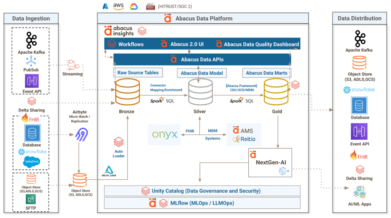Viewport: 391px width, 218px height.
Task: Click the Data Ingestion header
Action: coord(31,18)
